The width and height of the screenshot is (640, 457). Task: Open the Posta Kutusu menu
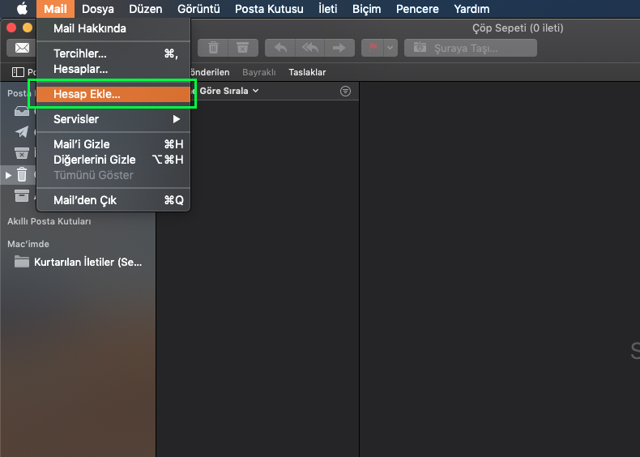[269, 9]
